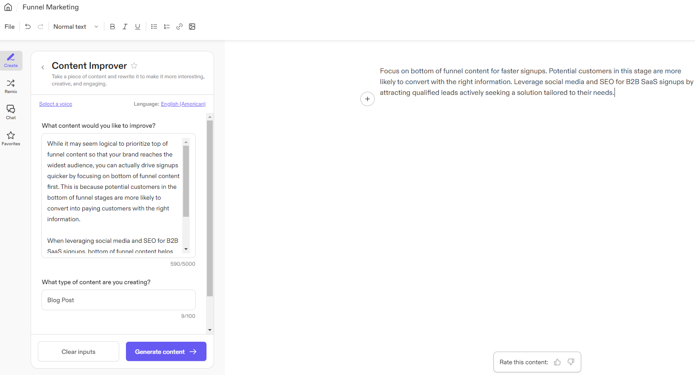Click the Generate content button
695x375 pixels.
[166, 351]
